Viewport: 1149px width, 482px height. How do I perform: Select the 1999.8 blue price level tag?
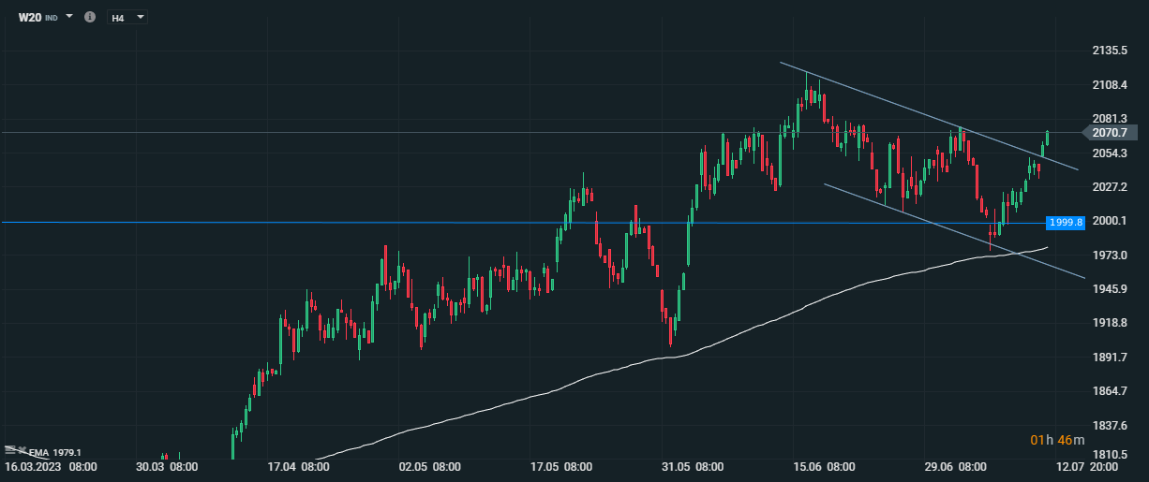[x=1067, y=222]
